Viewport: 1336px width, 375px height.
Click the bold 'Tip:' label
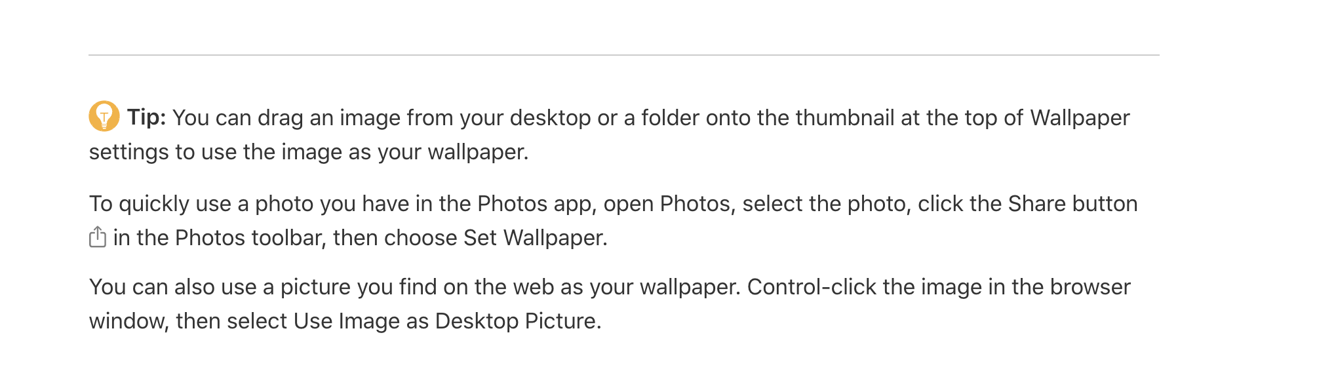pos(147,117)
